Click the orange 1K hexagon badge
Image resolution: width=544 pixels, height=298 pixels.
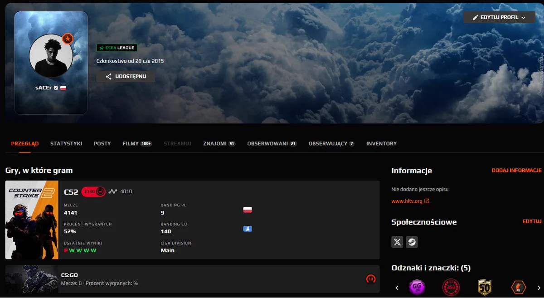tap(519, 287)
